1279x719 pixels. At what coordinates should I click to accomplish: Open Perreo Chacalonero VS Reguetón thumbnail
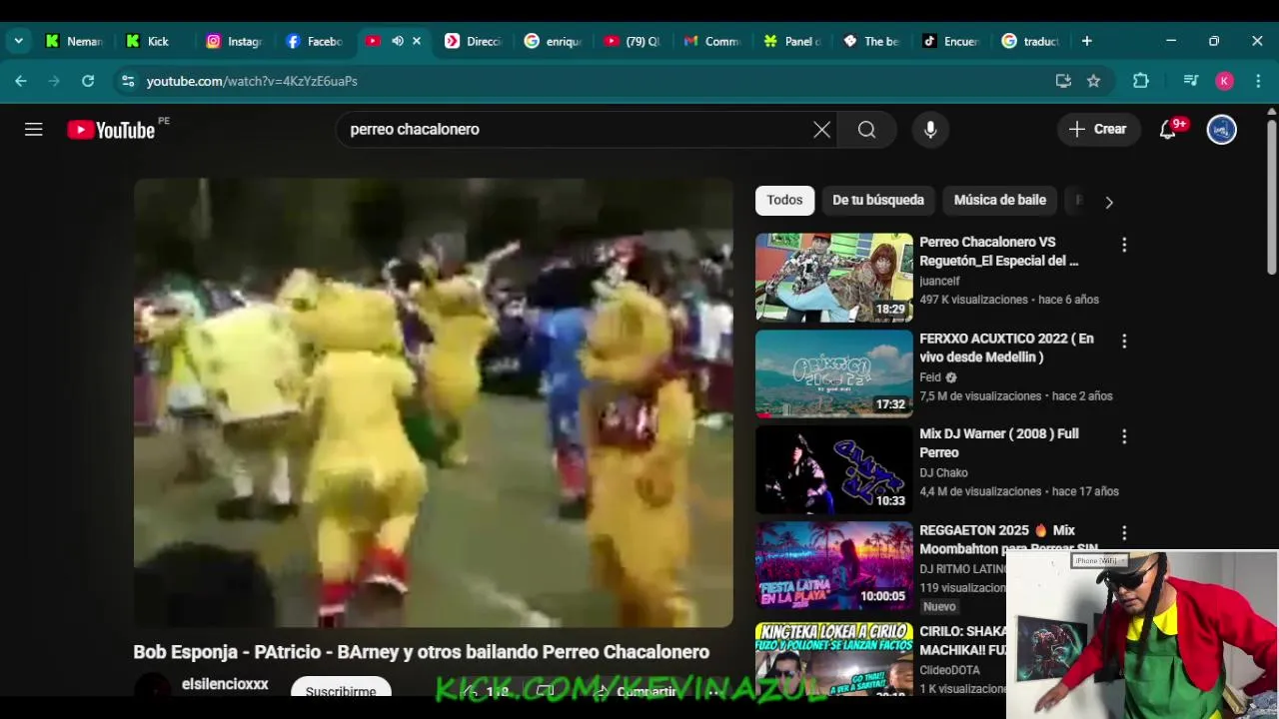click(x=834, y=278)
